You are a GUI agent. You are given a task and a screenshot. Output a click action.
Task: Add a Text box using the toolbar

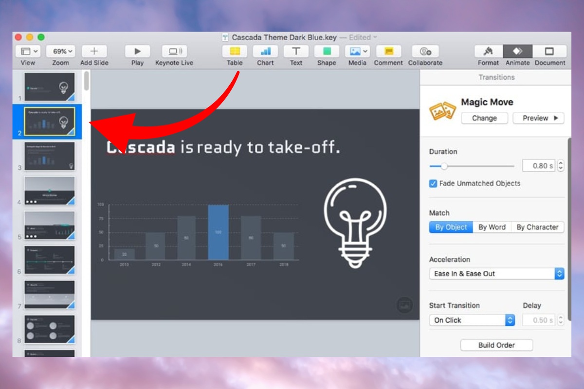click(x=295, y=52)
